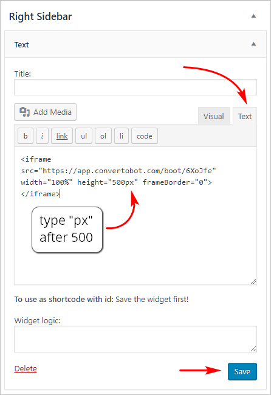Collapse the Right Sidebar panel arrow
The height and width of the screenshot is (395, 271).
pyautogui.click(x=253, y=16)
